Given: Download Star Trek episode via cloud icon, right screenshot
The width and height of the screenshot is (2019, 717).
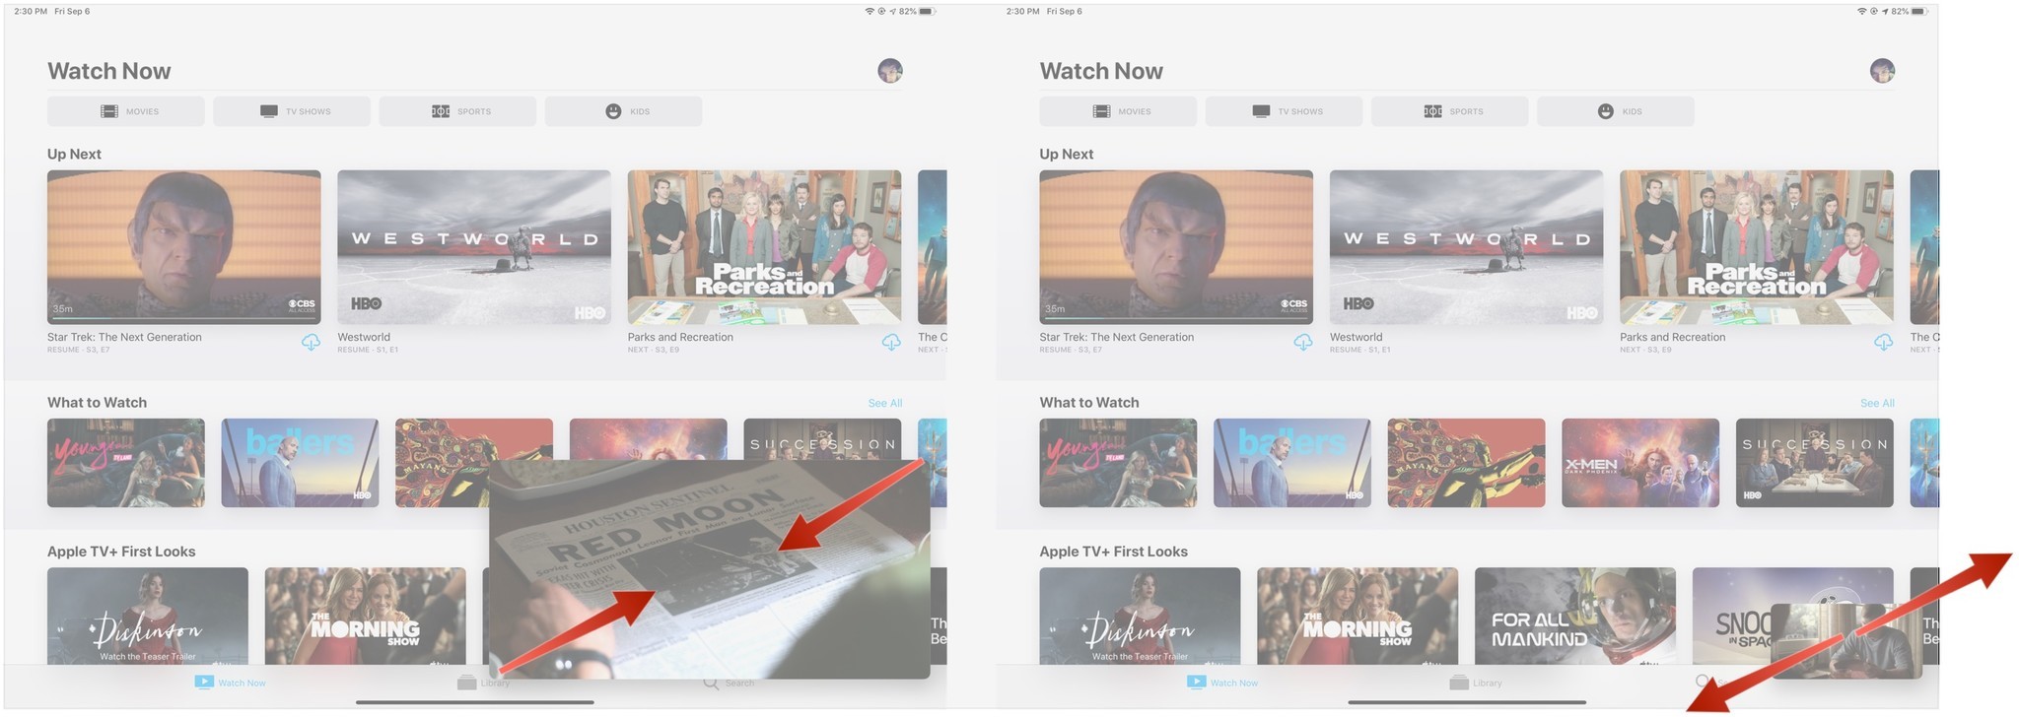Looking at the screenshot, I should 1302,342.
